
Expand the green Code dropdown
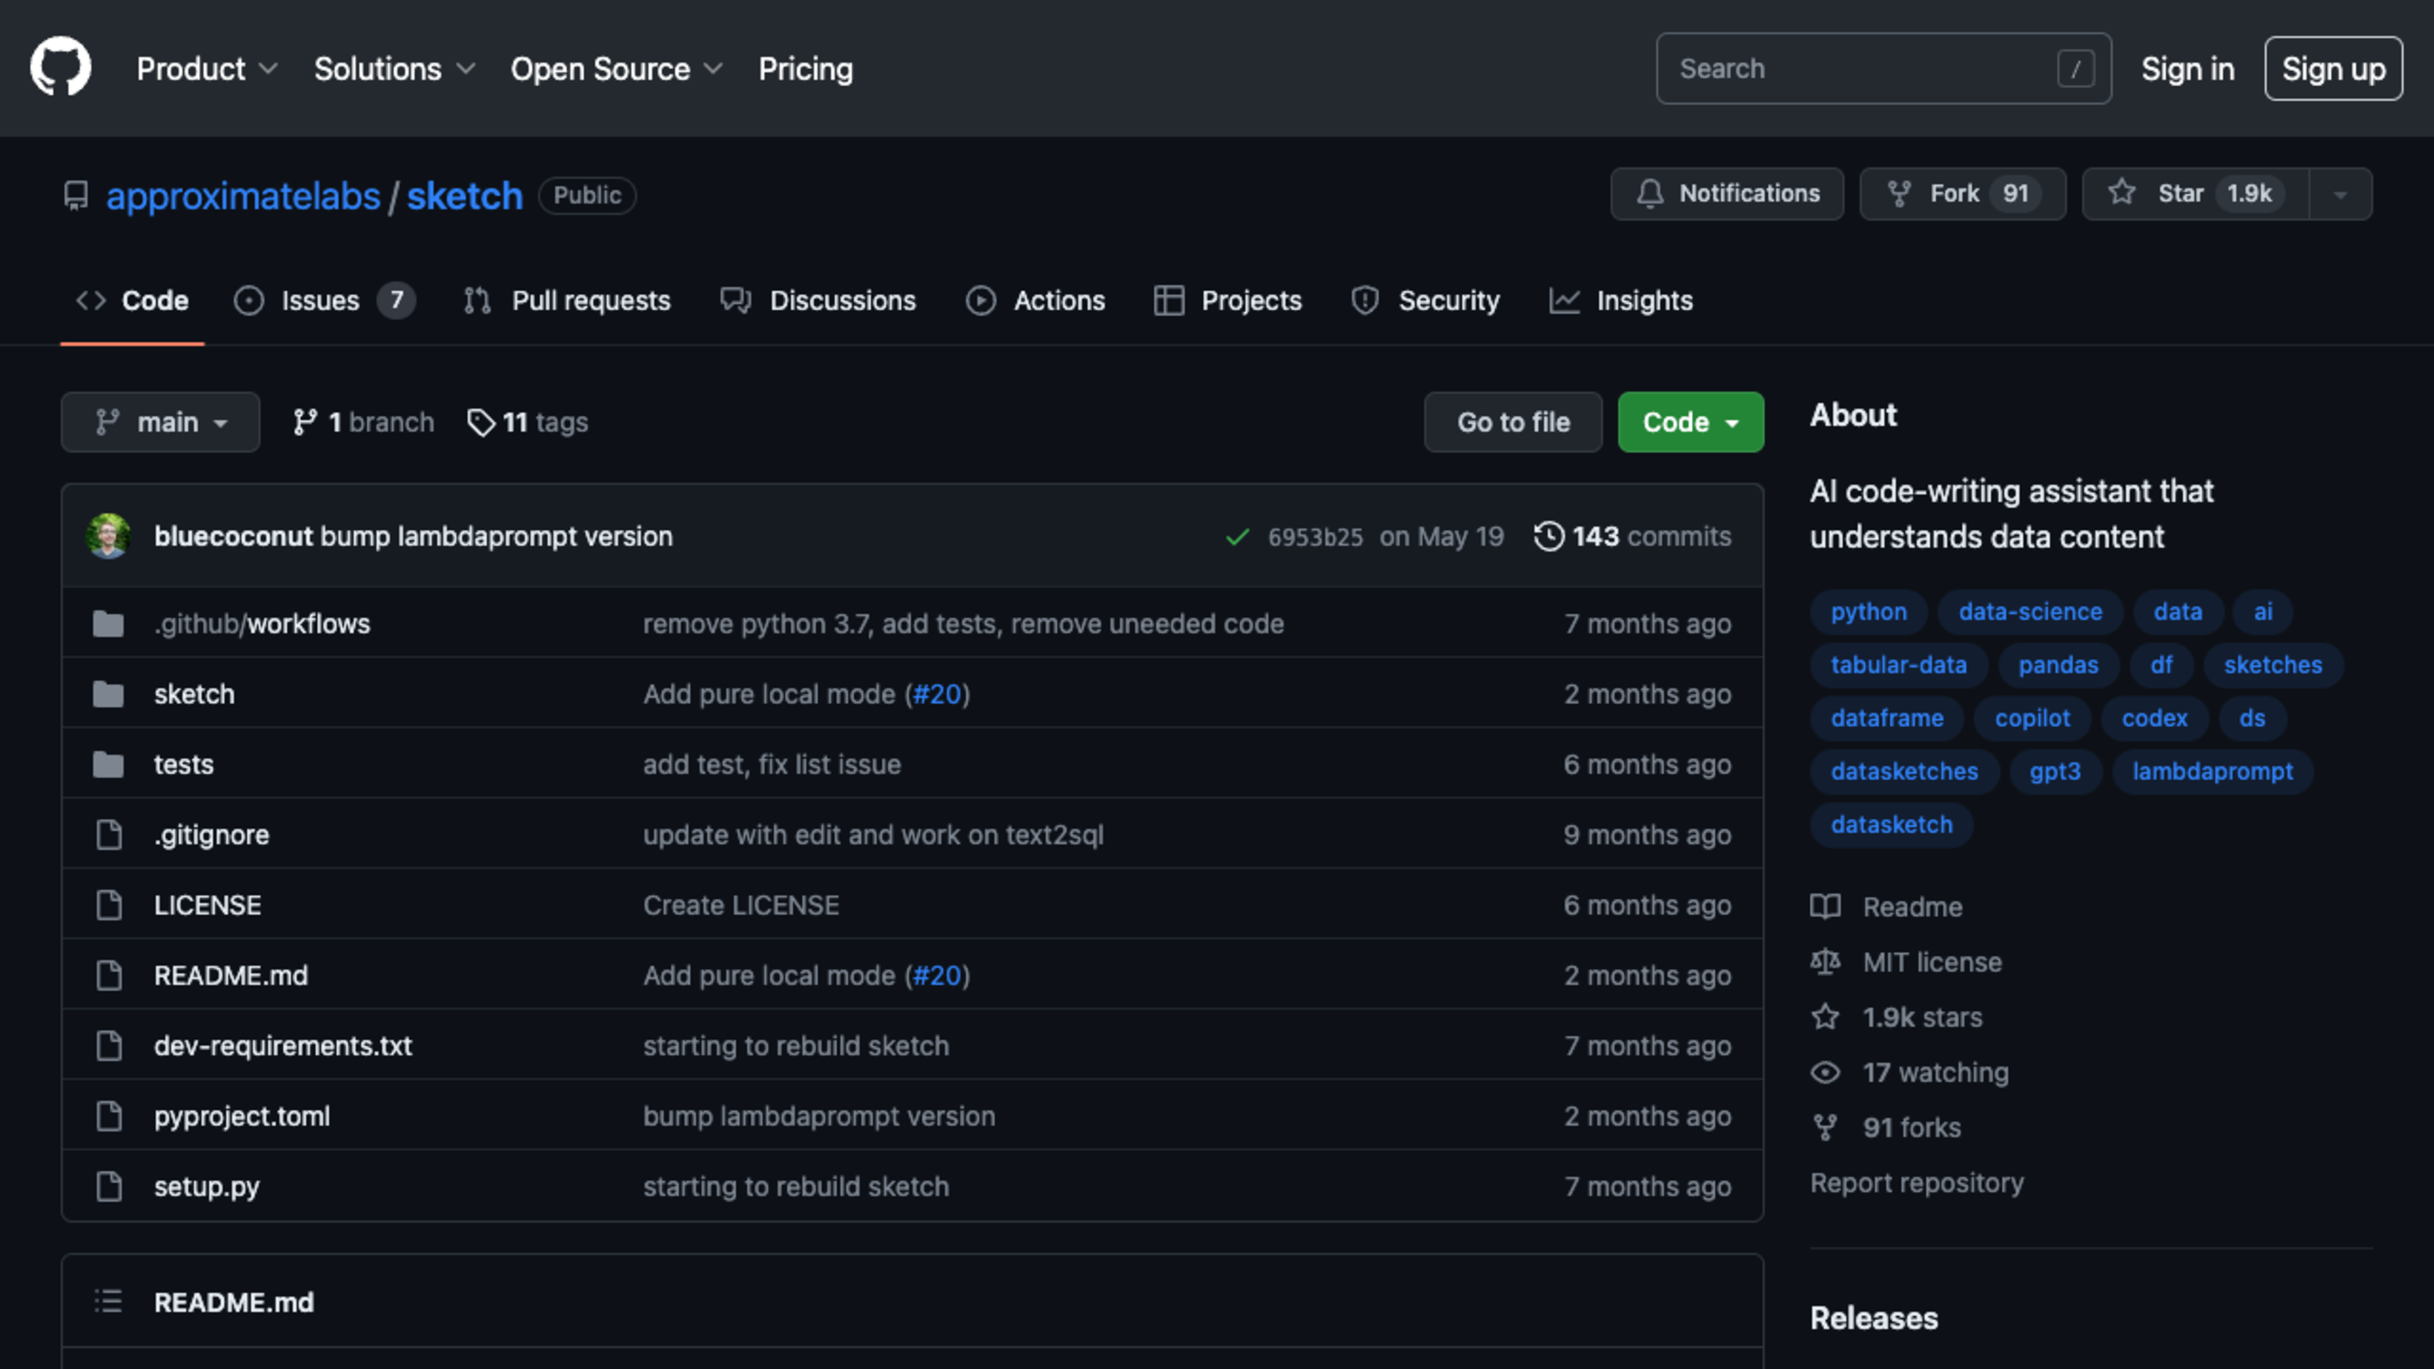tap(1689, 422)
